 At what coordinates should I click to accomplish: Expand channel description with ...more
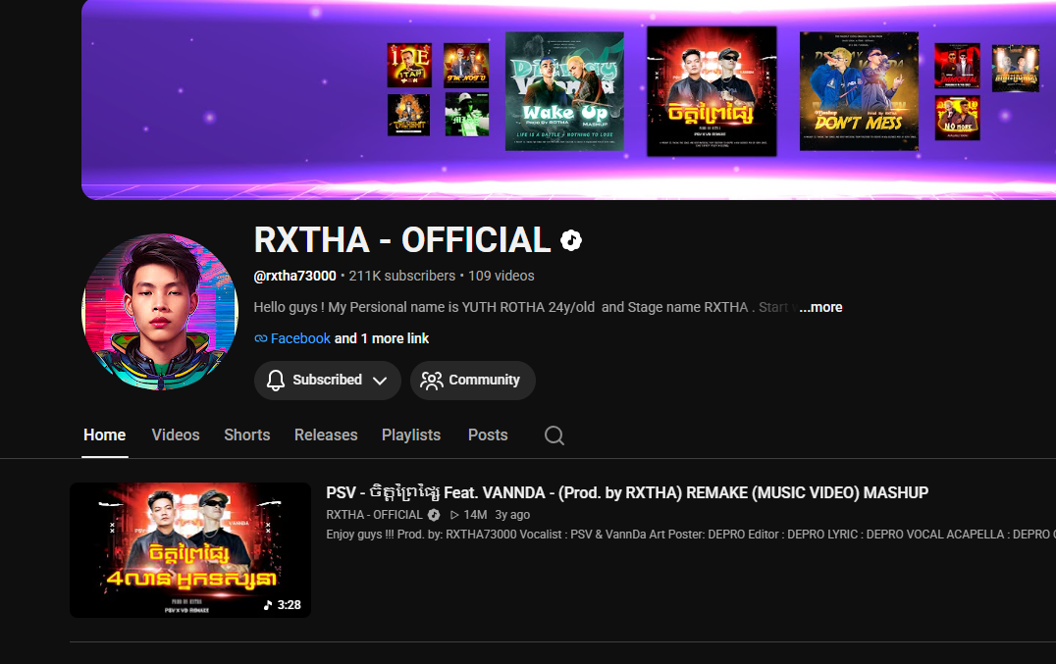point(820,307)
